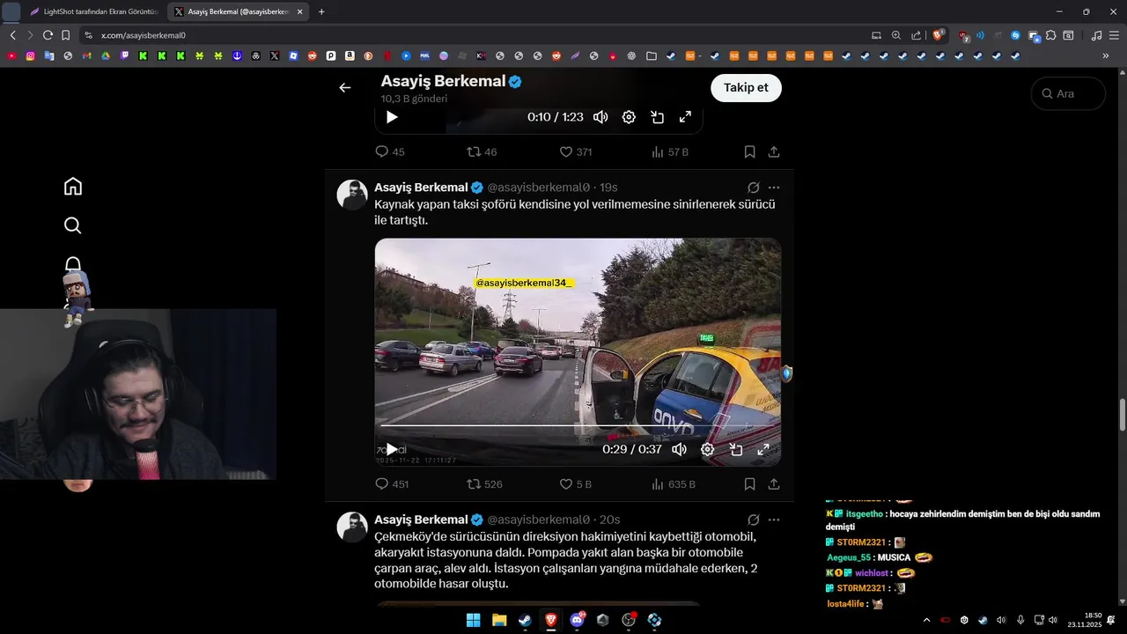Viewport: 1127px width, 634px height.
Task: Open Grok actions on the Çekmeköy post
Action: (754, 520)
